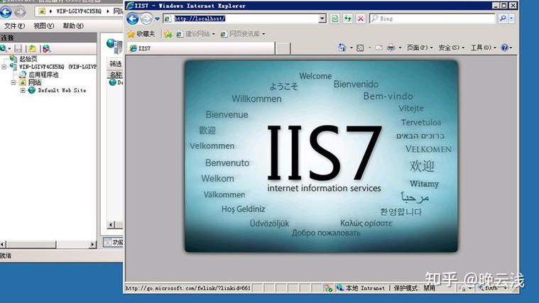
Task: Open the 收藏夹 favorites button
Action: [x=141, y=33]
